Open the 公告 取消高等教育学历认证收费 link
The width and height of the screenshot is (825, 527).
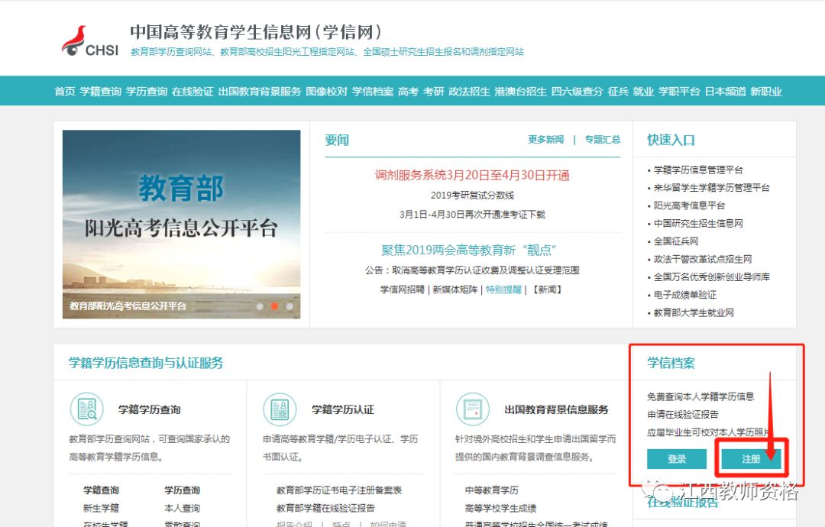point(472,270)
